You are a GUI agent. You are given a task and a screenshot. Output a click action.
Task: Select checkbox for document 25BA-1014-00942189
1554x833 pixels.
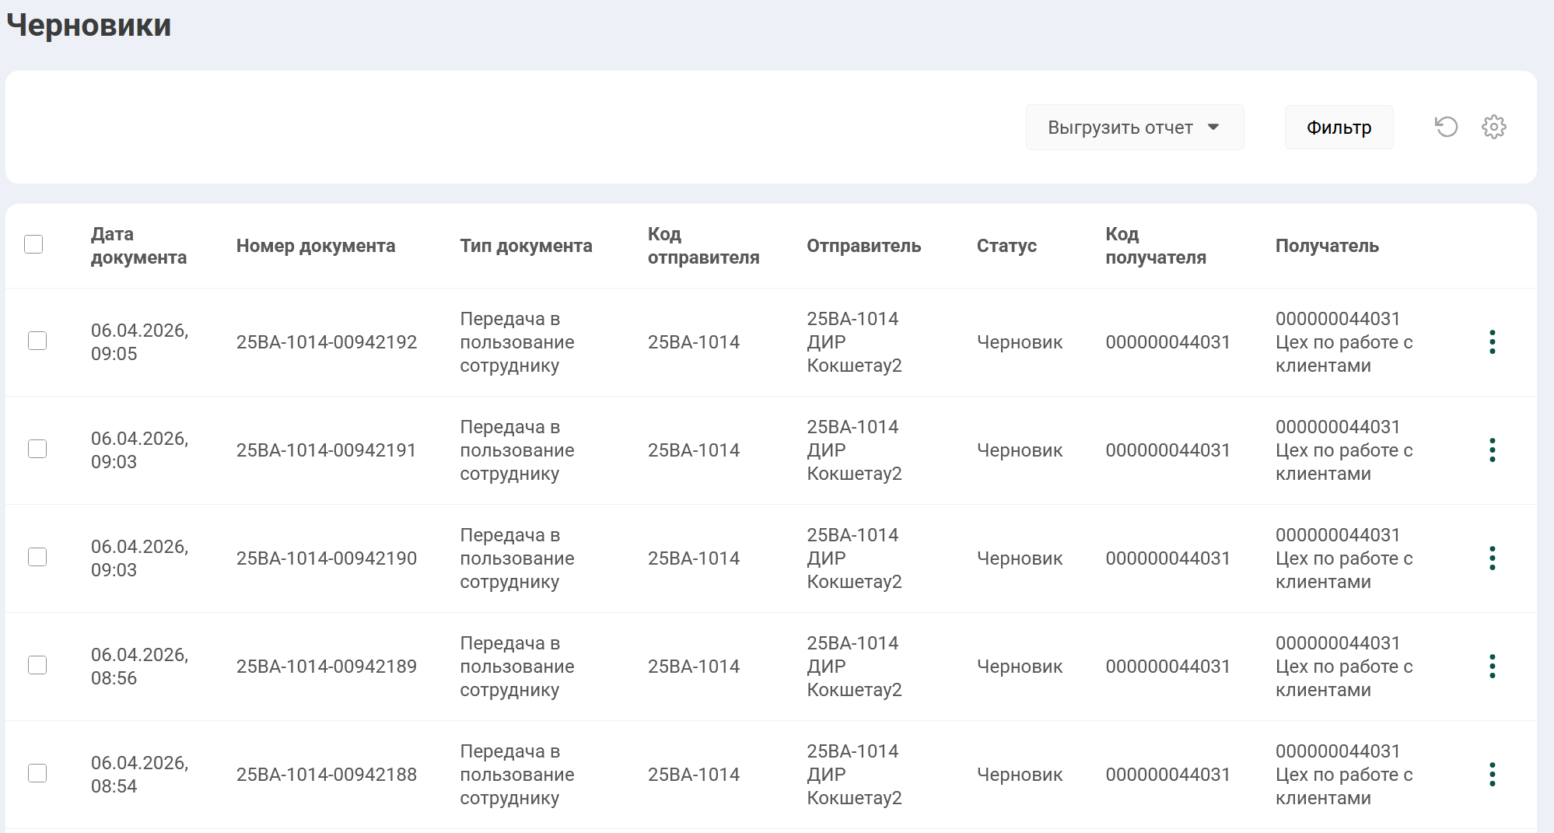pos(37,665)
